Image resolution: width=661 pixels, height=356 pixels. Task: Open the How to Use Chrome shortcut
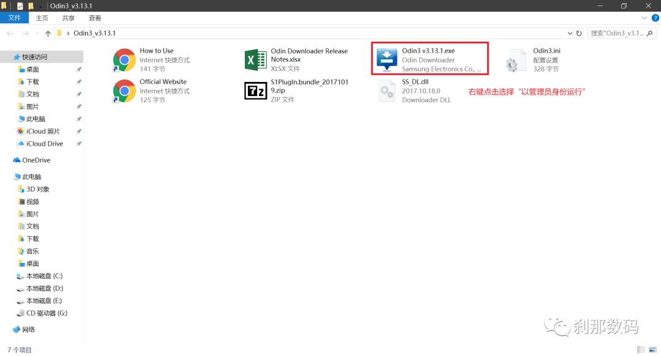tap(124, 60)
